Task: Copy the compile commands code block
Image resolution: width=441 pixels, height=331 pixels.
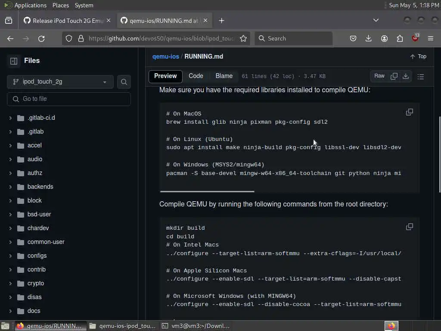Action: tap(410, 227)
